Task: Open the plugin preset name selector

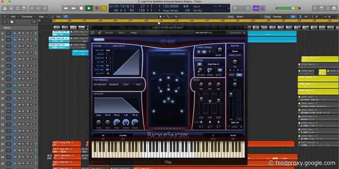Action: (x=204, y=33)
